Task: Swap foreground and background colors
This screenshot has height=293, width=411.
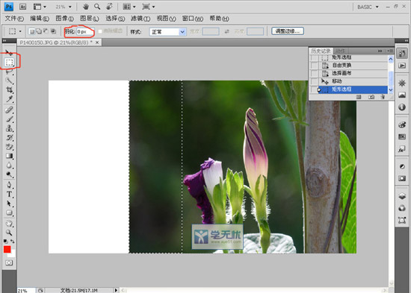Action: point(13,242)
